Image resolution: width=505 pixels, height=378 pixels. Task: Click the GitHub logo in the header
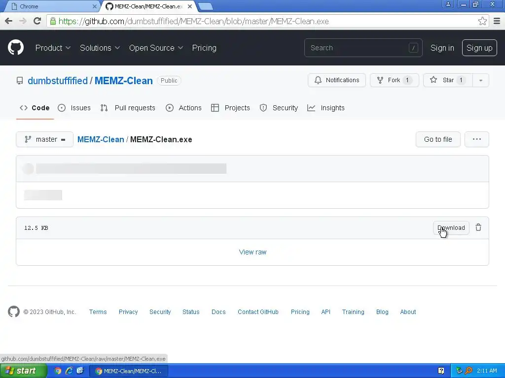tap(16, 48)
